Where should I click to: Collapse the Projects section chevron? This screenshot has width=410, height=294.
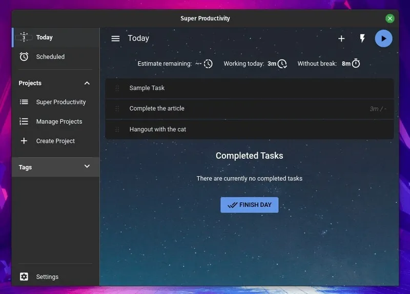click(x=87, y=83)
